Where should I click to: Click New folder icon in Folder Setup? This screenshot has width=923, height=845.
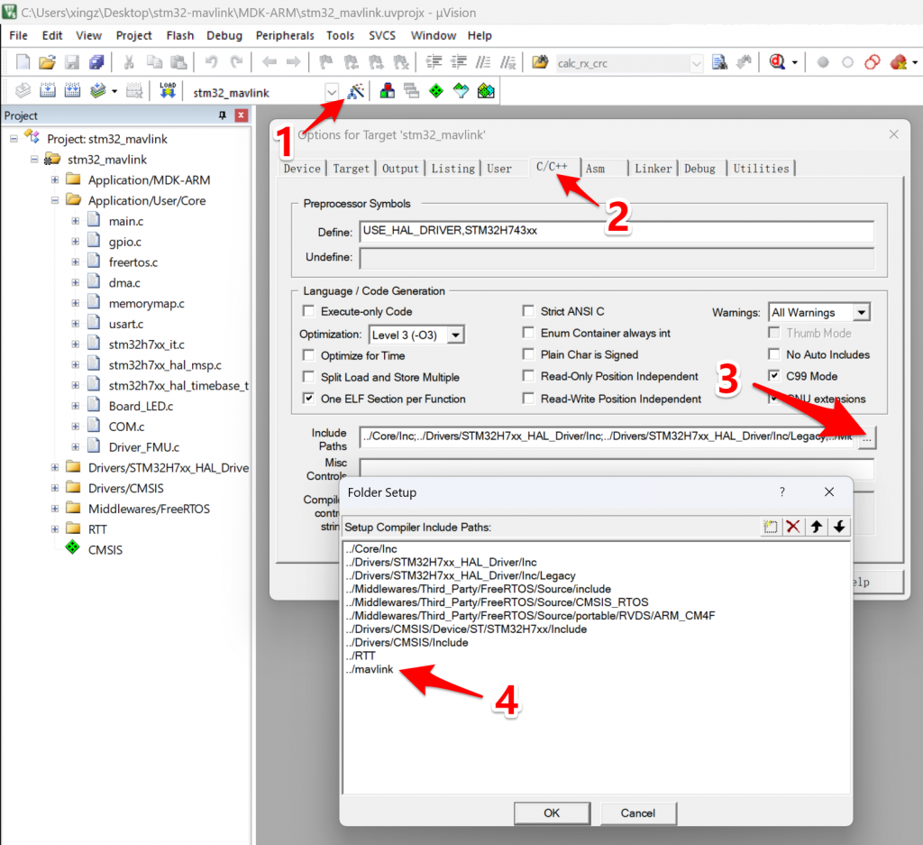tap(770, 527)
